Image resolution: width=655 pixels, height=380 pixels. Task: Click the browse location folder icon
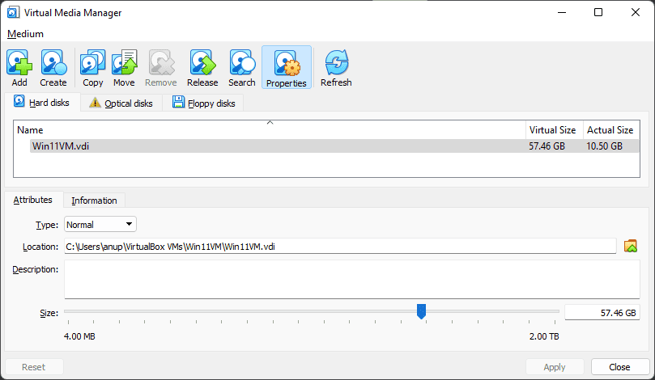click(631, 246)
